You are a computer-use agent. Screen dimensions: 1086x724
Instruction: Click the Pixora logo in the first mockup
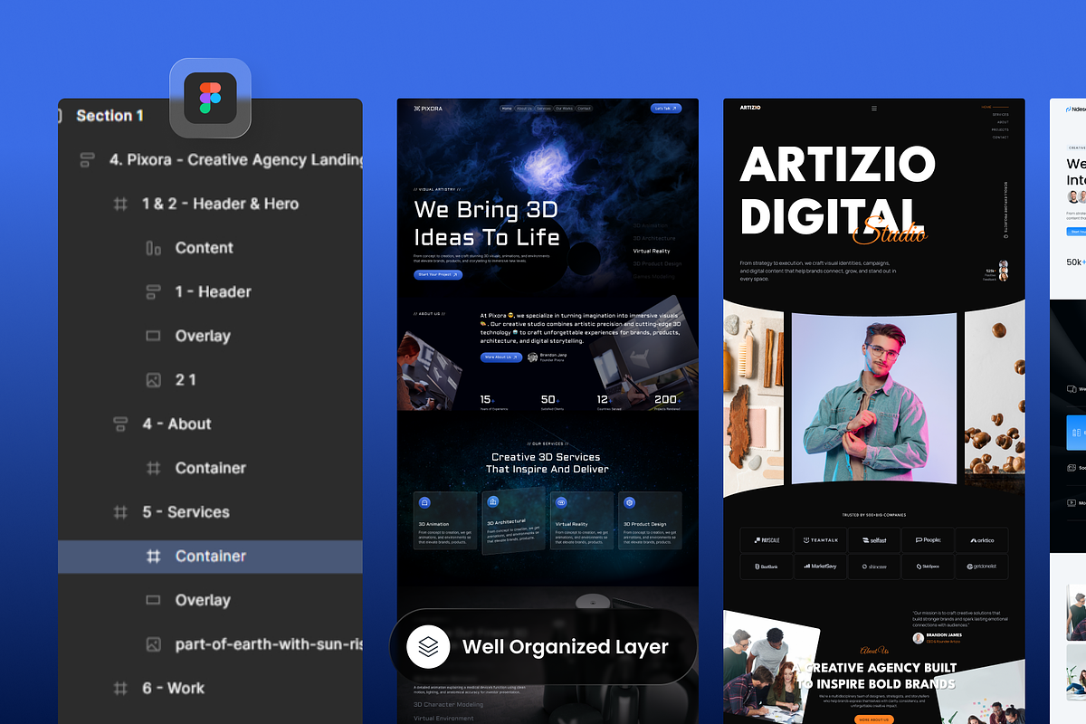click(x=428, y=109)
